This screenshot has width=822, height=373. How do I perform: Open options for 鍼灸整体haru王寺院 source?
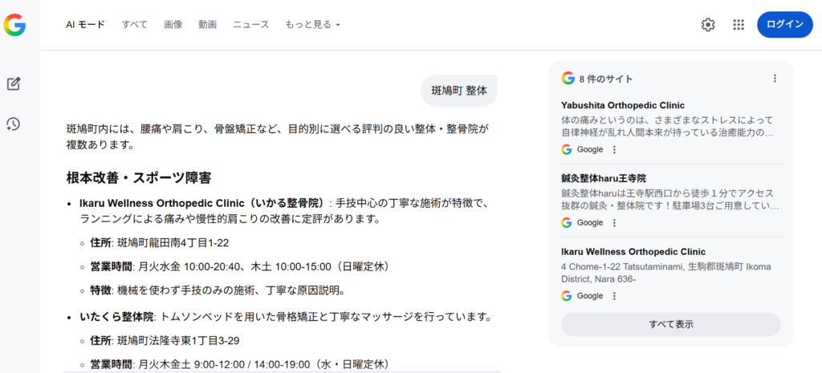pos(614,222)
